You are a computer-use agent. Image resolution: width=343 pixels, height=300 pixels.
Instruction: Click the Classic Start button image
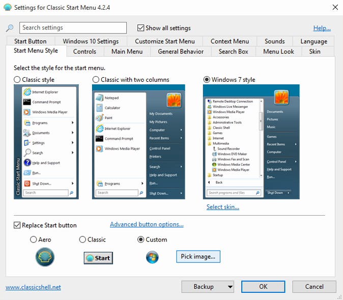tap(98, 258)
